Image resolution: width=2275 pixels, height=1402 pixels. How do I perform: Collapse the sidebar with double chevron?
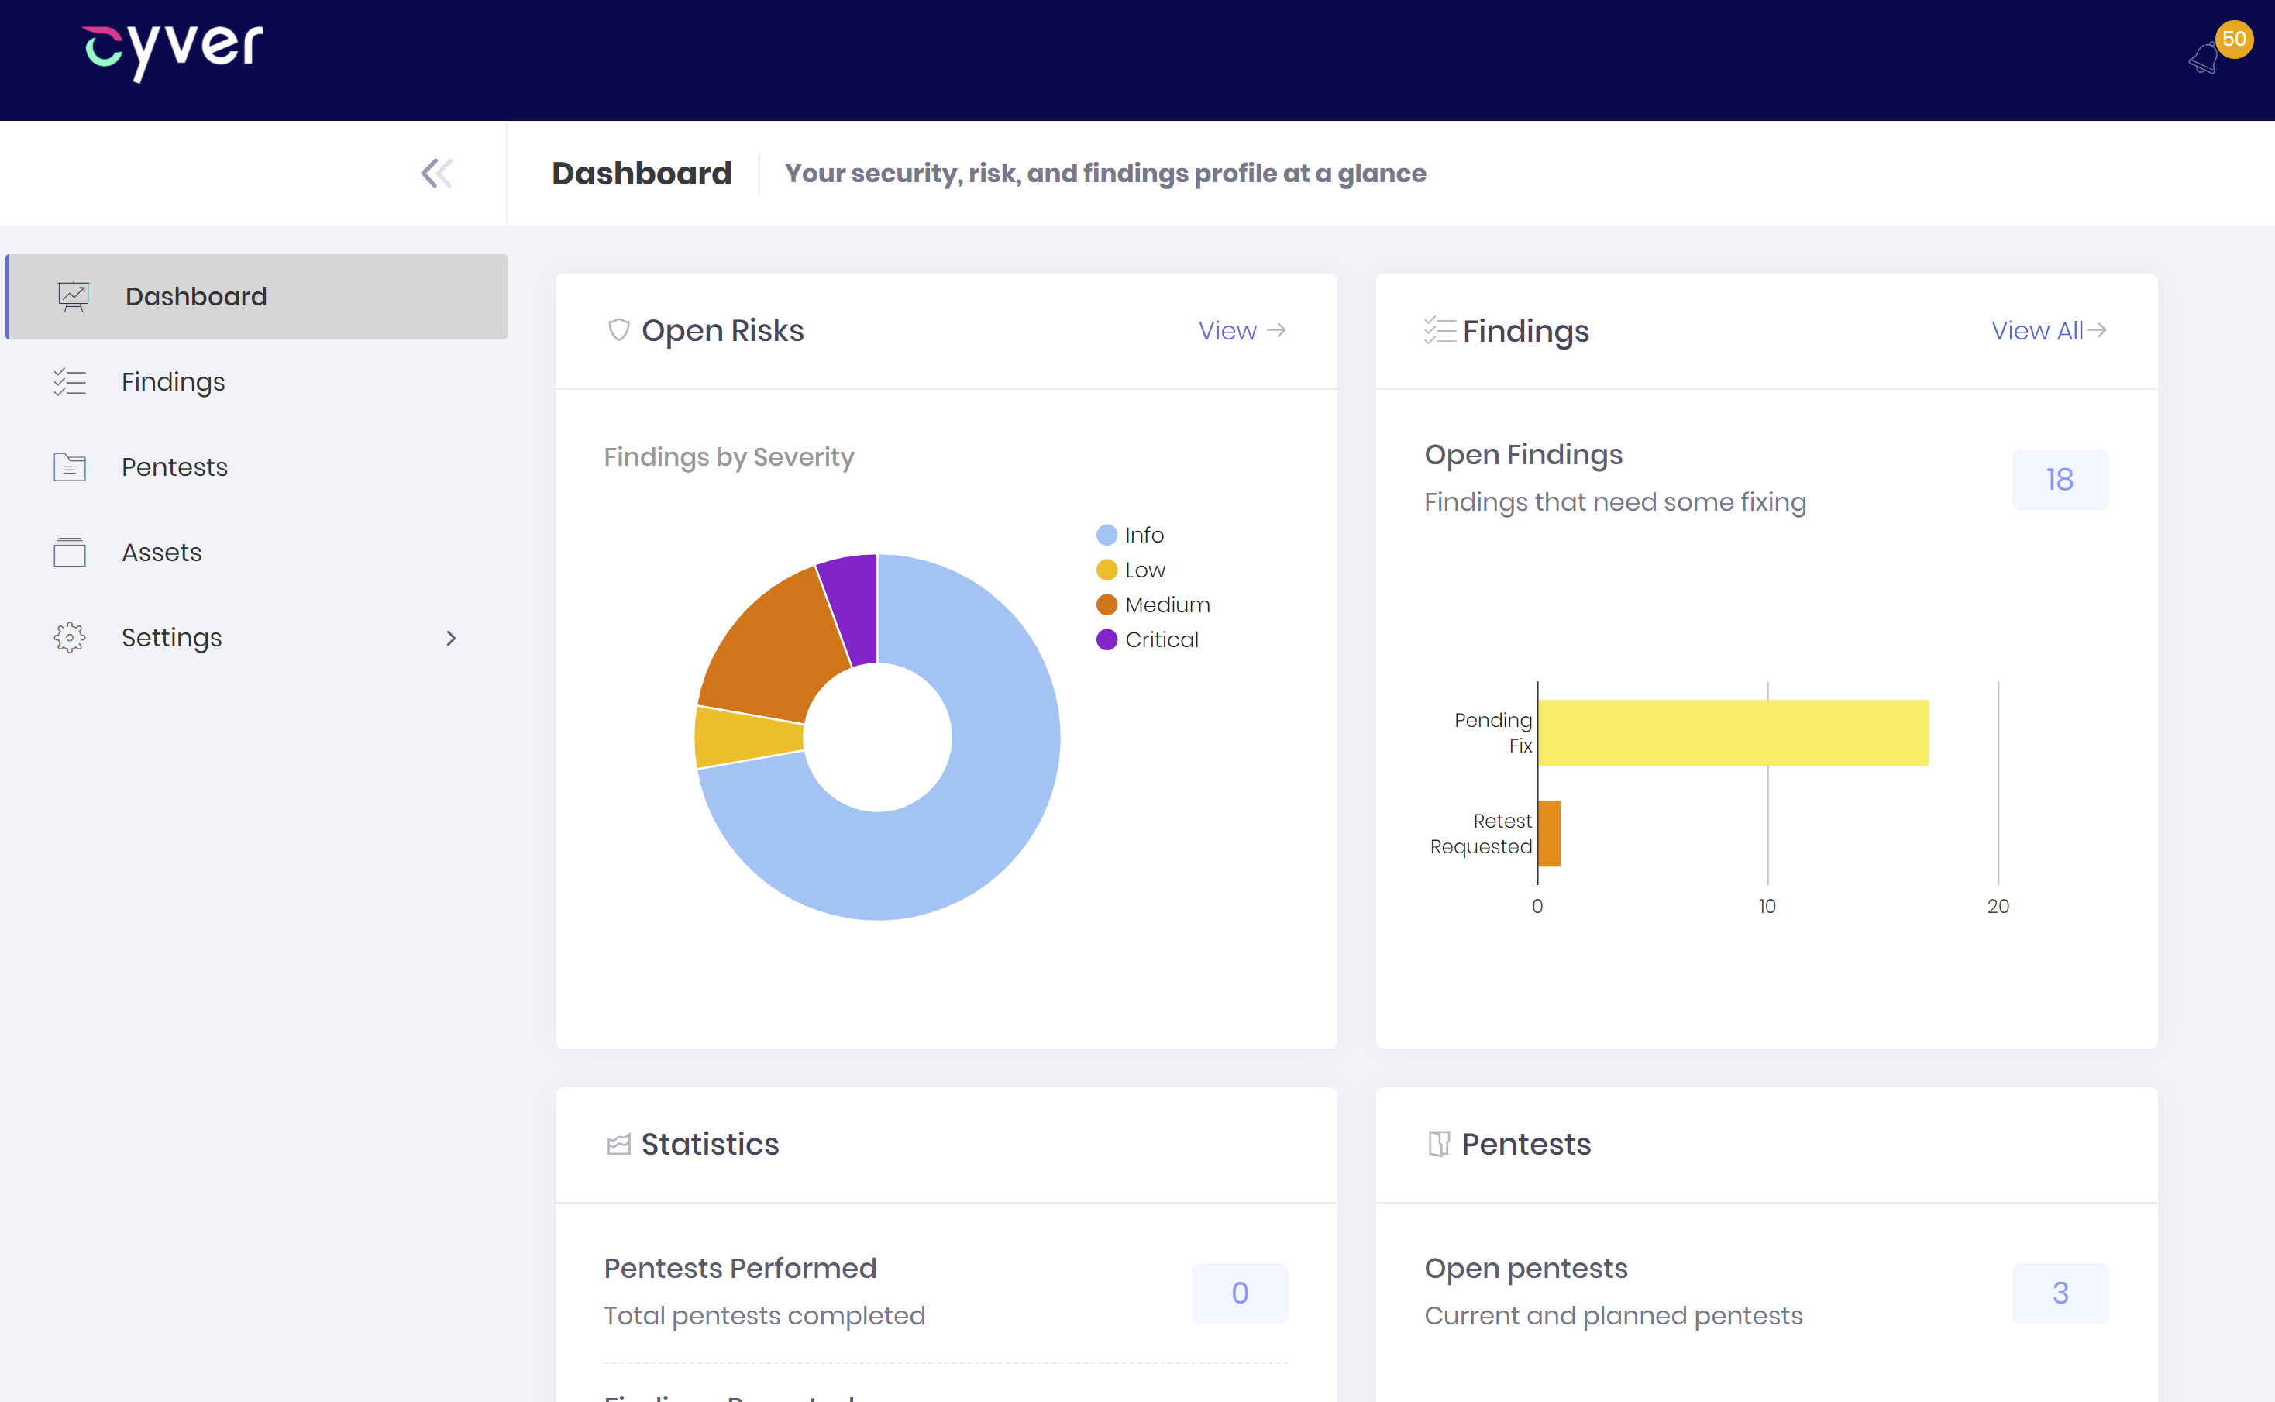(x=435, y=174)
